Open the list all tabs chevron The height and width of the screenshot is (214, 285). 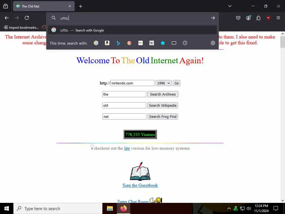click(x=230, y=6)
